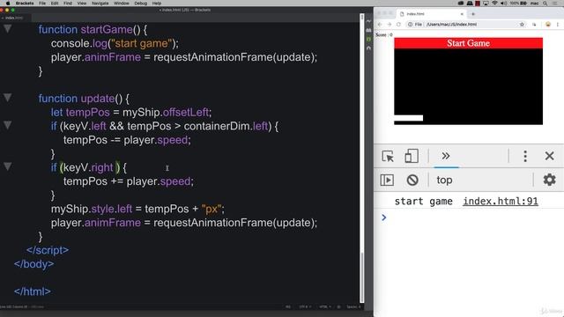Open Chrome extension icon beside bookmark star

534,24
